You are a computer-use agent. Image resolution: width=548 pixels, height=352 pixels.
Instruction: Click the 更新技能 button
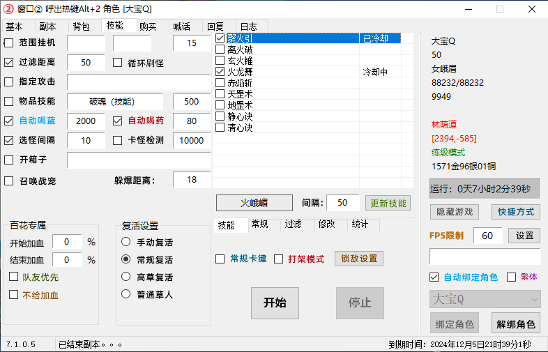[388, 204]
